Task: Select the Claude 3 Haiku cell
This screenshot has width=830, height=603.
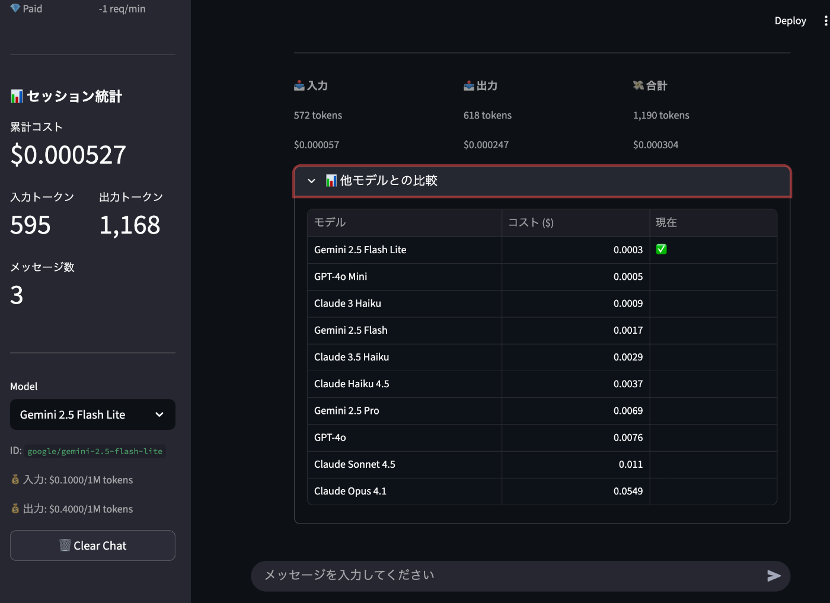Action: click(405, 304)
